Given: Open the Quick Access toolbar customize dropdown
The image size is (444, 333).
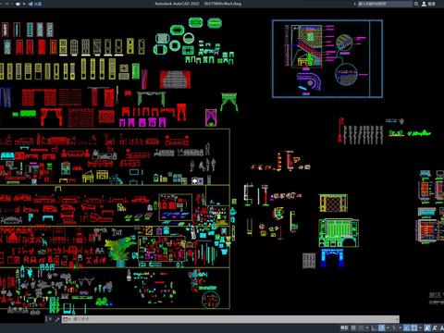Looking at the screenshot, I should 24,4.
